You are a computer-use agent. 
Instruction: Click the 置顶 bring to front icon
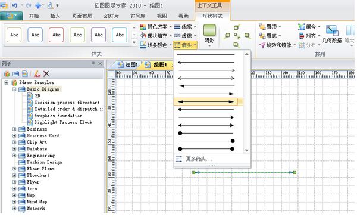coord(262,27)
